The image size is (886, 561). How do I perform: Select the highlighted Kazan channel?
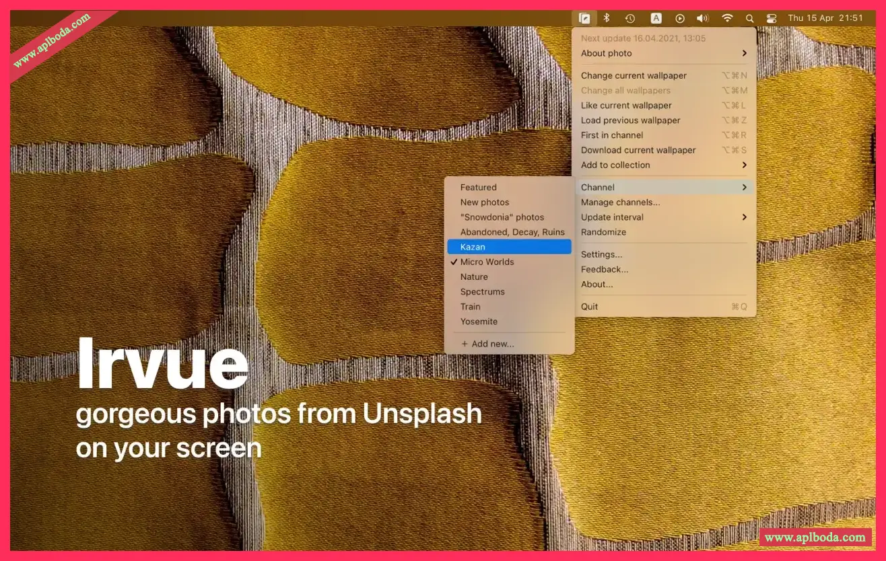click(509, 247)
